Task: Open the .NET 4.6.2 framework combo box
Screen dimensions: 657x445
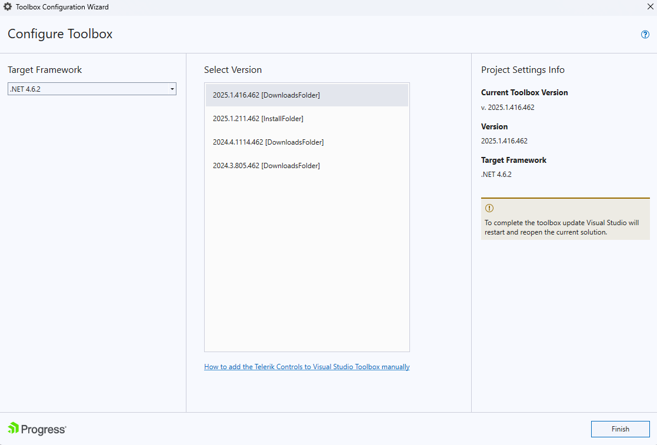Action: pyautogui.click(x=92, y=89)
